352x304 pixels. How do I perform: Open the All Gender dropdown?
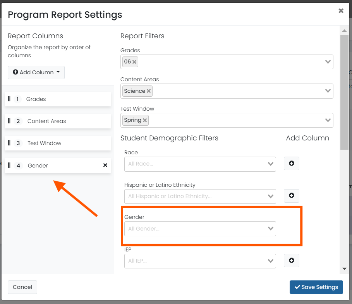(200, 229)
